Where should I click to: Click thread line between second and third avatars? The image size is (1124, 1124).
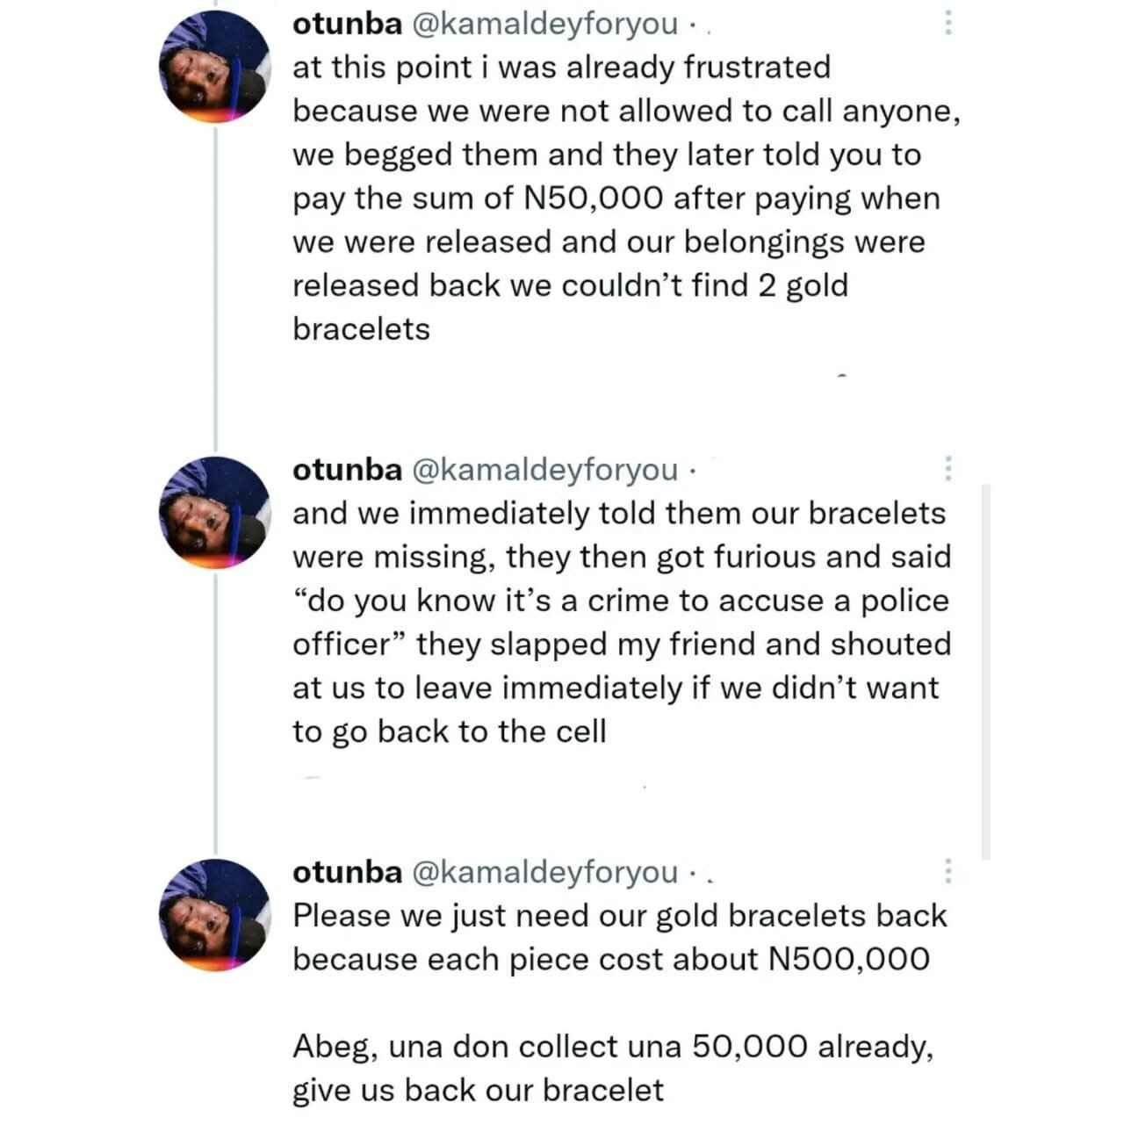(x=215, y=714)
